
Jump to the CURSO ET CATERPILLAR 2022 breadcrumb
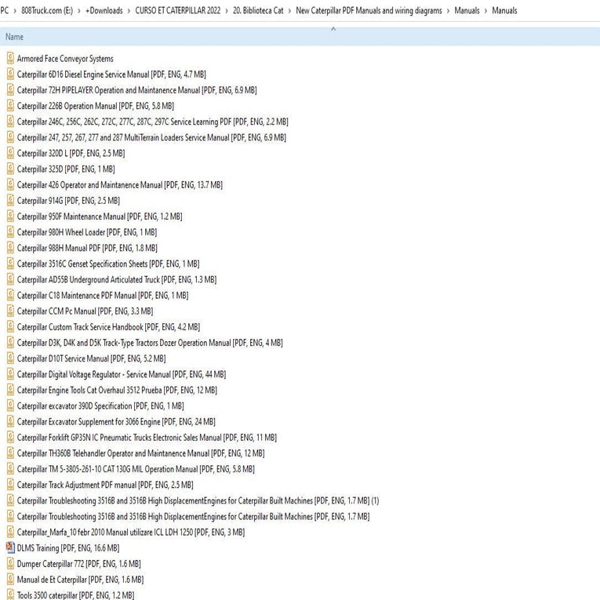[x=177, y=11]
